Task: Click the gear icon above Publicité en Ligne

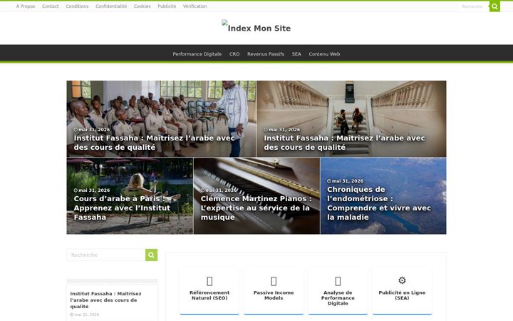Action: pyautogui.click(x=402, y=280)
